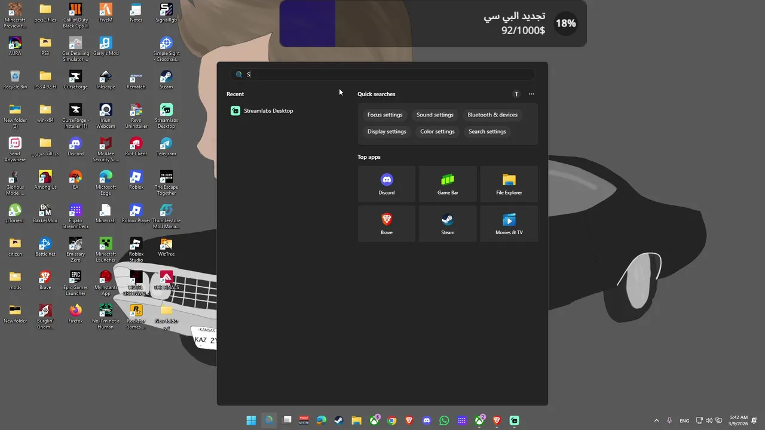Choose the Display settings quick search
The height and width of the screenshot is (430, 765).
(x=387, y=131)
